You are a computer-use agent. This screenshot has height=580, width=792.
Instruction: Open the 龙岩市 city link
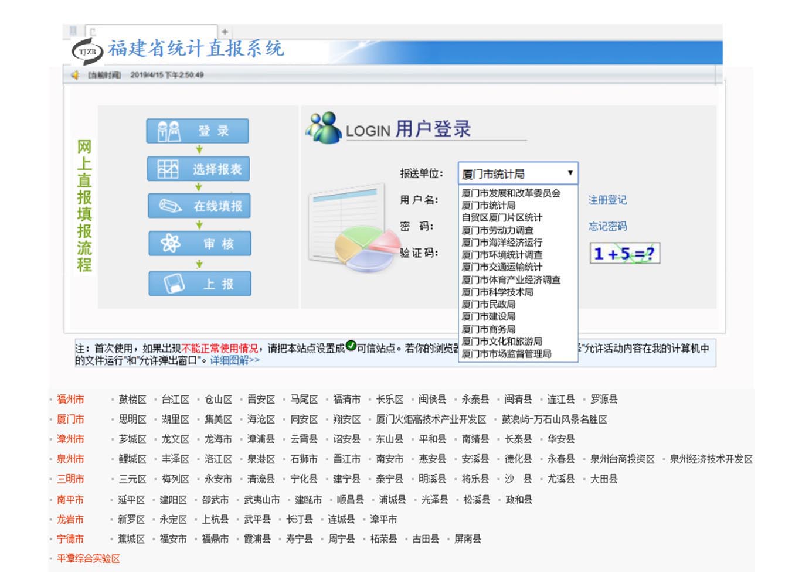70,519
